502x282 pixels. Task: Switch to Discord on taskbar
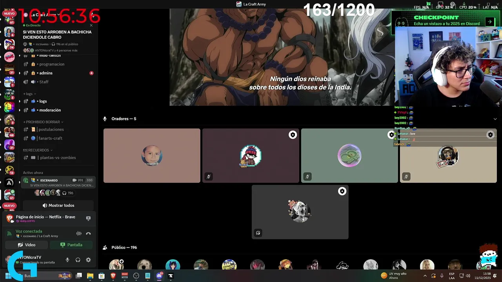pyautogui.click(x=159, y=276)
